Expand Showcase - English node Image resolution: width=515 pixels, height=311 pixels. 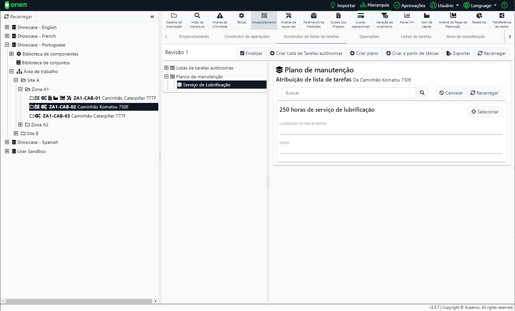tap(7, 27)
